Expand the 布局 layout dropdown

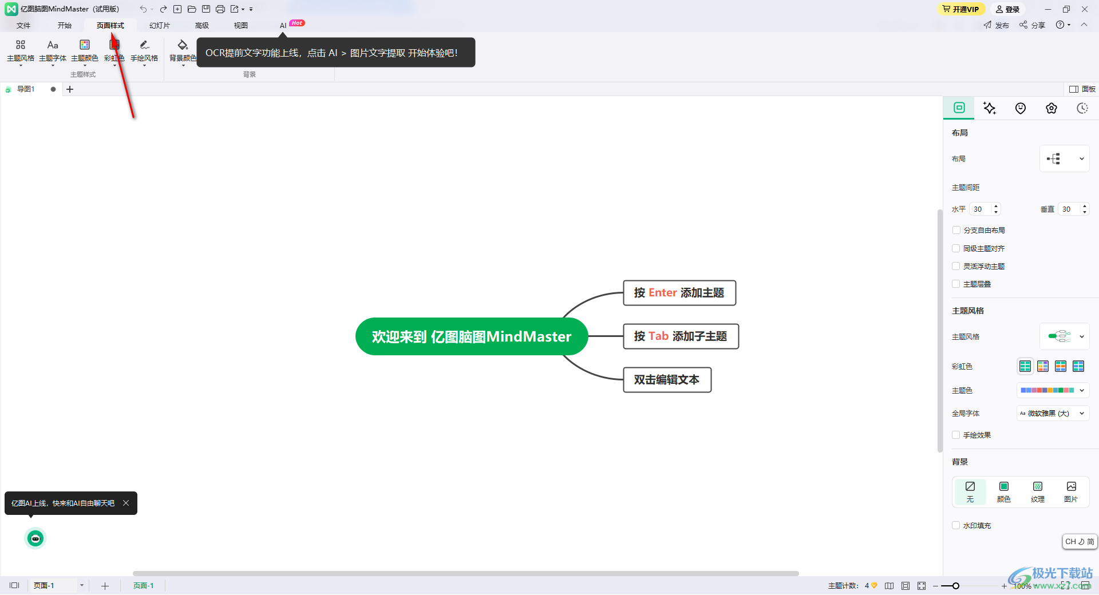(1065, 158)
